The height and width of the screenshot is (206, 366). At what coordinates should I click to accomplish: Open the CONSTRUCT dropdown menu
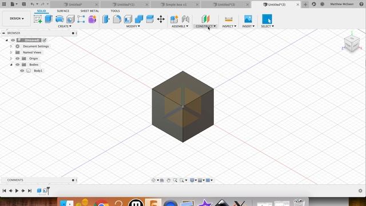coord(206,26)
